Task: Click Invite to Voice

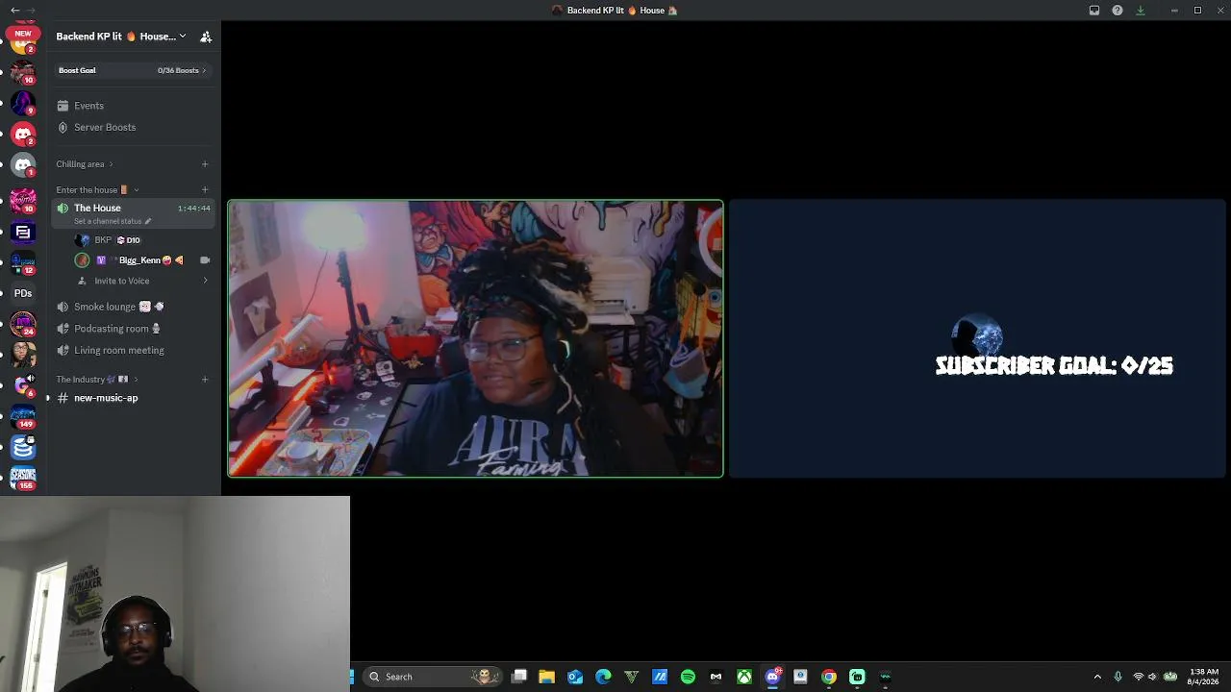Action: (x=121, y=281)
